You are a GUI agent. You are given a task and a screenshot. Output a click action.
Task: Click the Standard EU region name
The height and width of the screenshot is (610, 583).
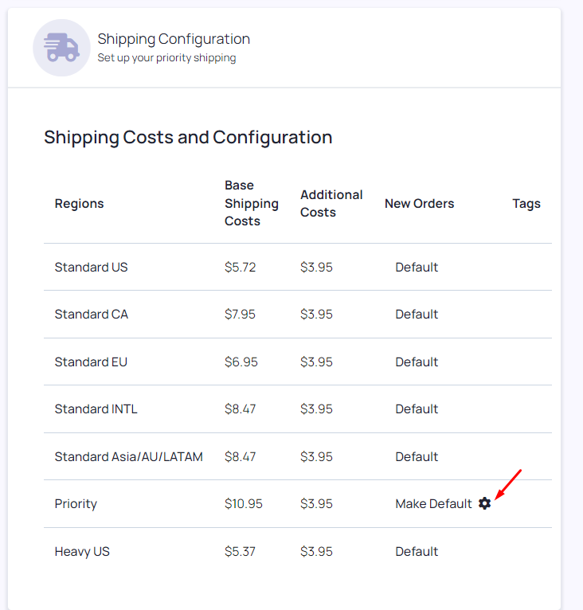[x=91, y=362]
